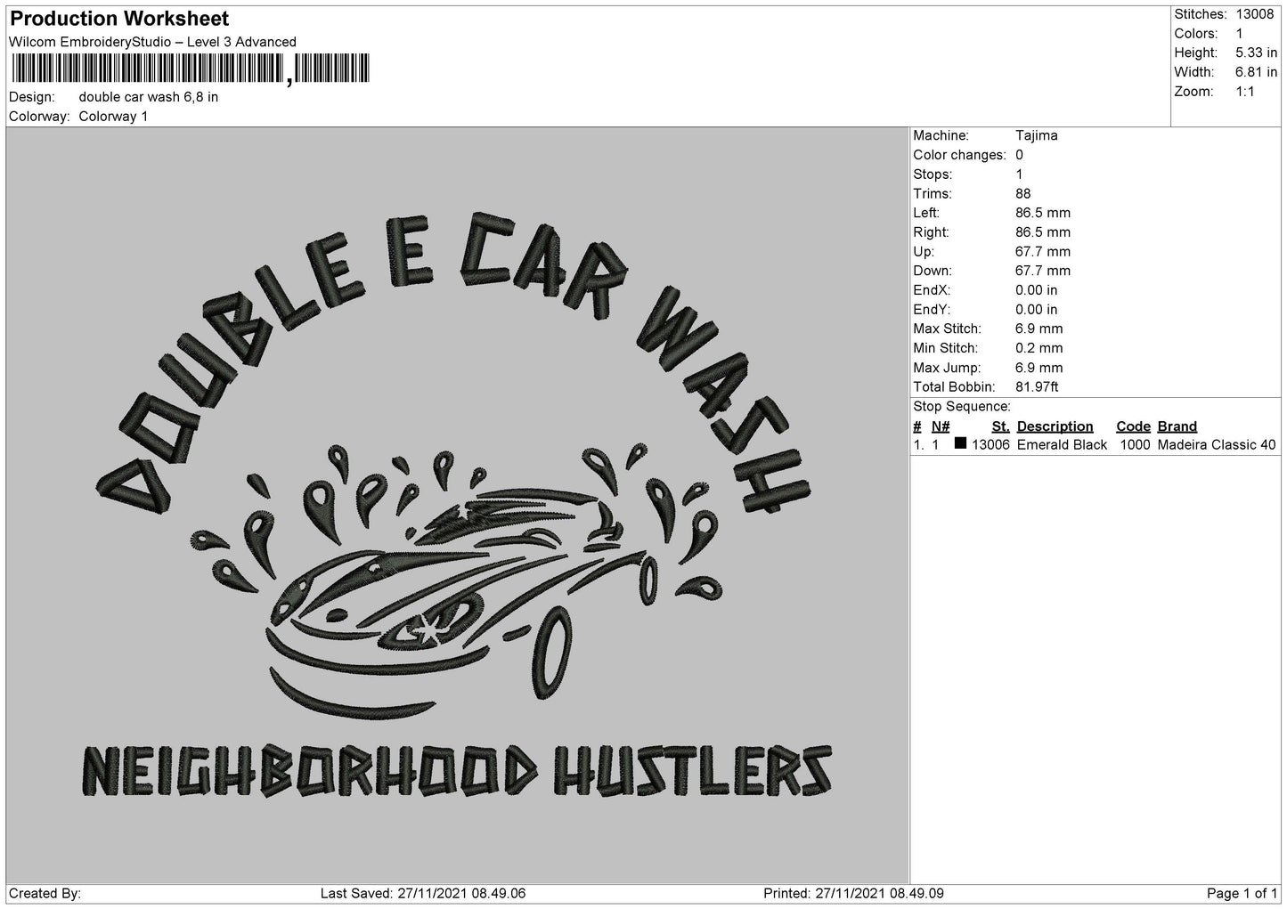Screen dimensions: 1287x909
Task: Click the Code column header
Action: (x=1134, y=426)
